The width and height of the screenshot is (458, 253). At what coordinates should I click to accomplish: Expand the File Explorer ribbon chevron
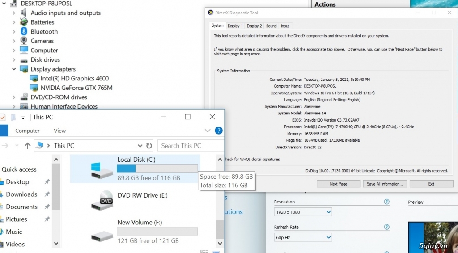[208, 131]
